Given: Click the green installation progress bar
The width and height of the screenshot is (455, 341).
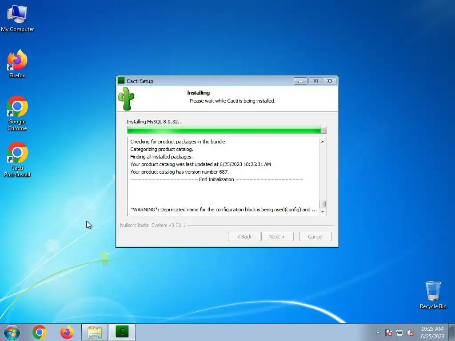Looking at the screenshot, I should [227, 130].
